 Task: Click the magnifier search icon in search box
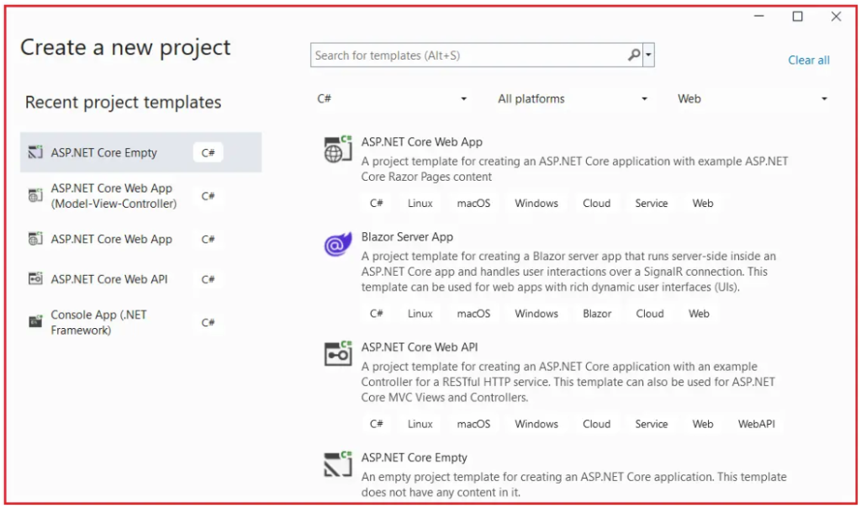coord(634,56)
